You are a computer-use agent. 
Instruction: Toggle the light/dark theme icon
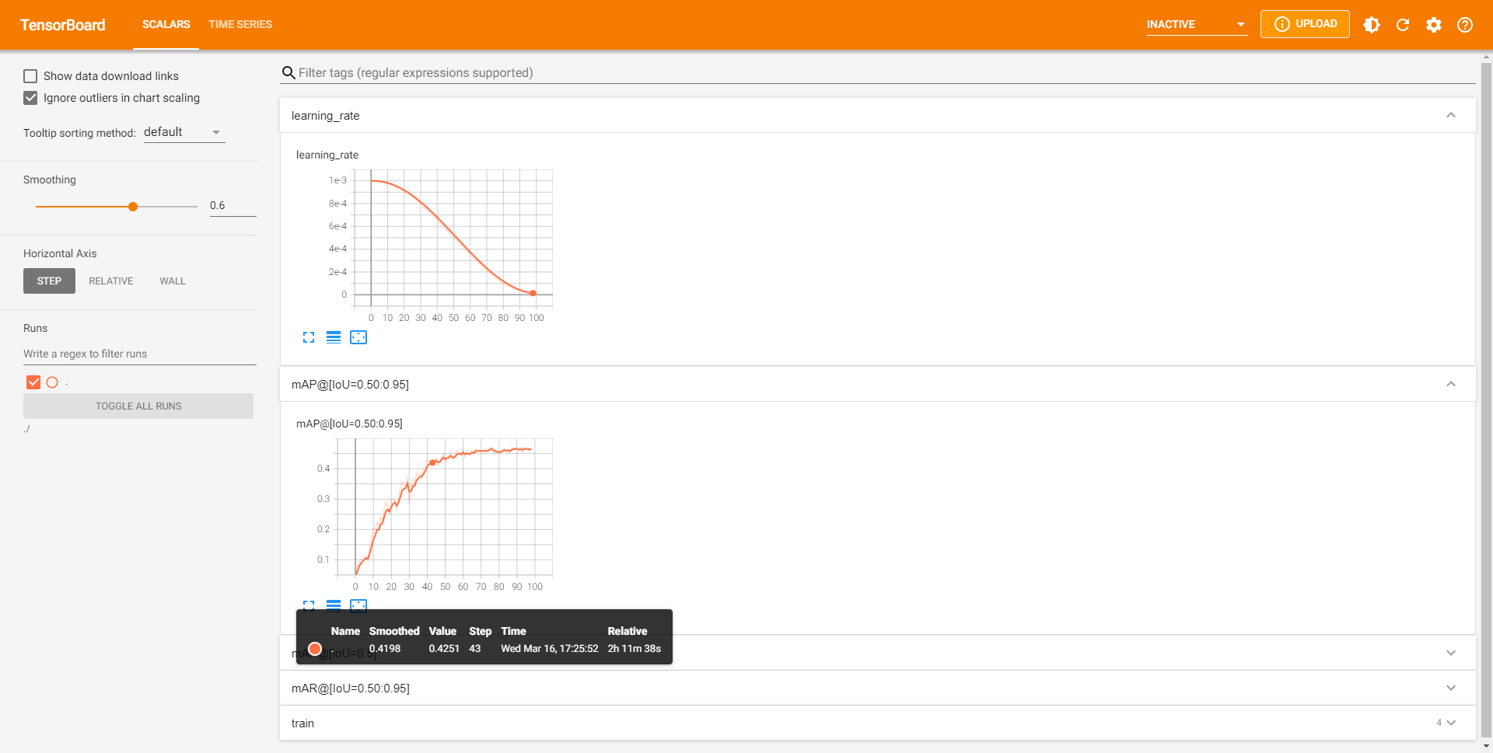[1372, 24]
